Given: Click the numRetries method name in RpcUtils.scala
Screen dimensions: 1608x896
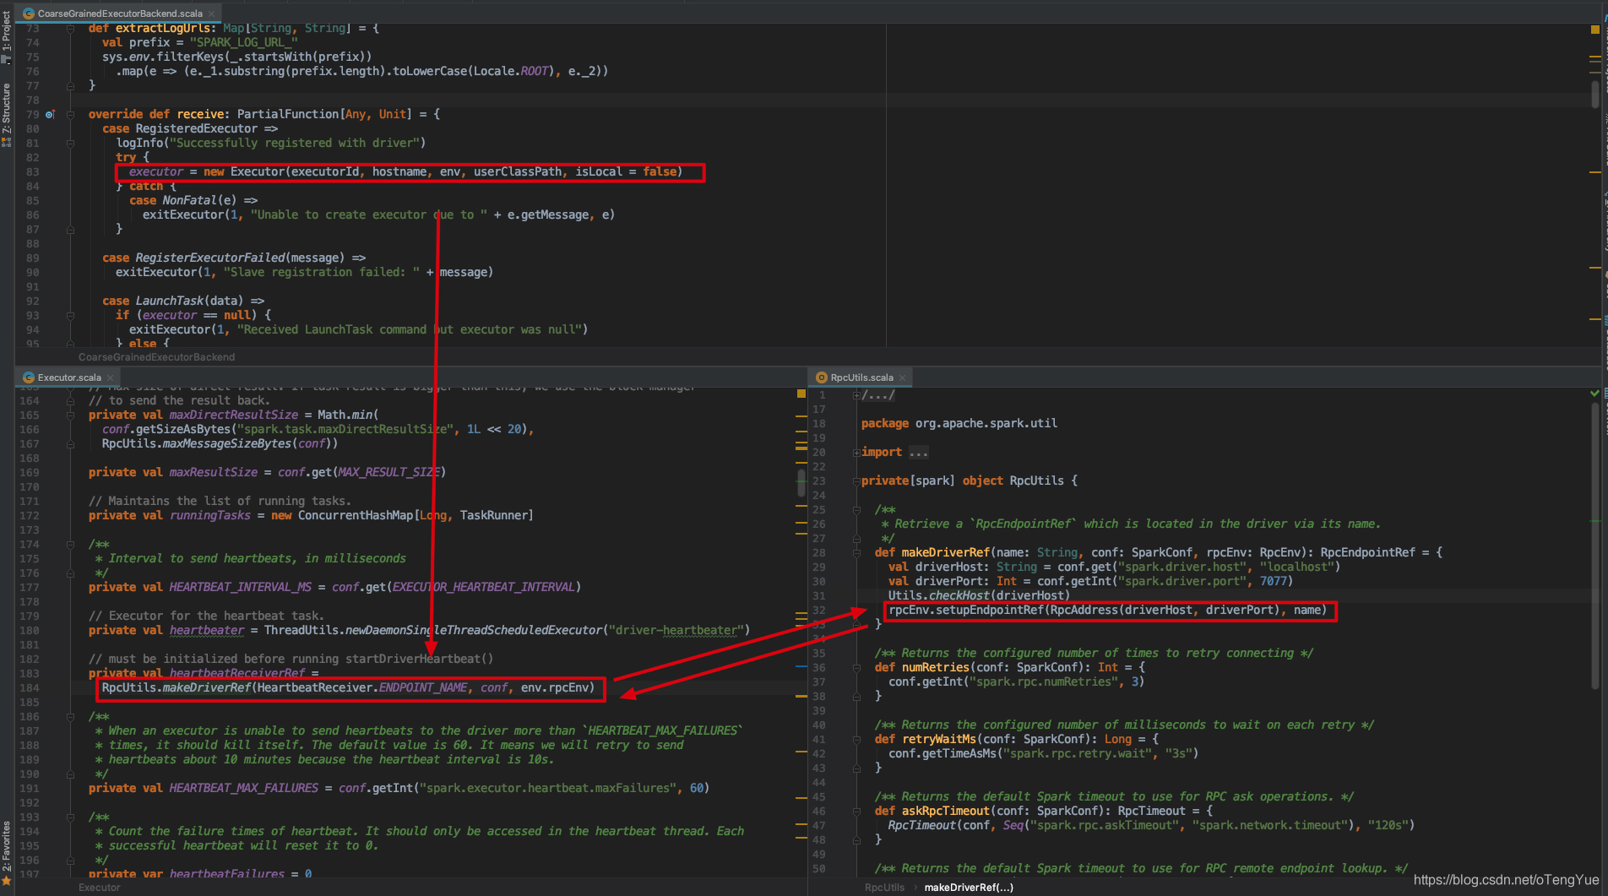Looking at the screenshot, I should coord(936,668).
